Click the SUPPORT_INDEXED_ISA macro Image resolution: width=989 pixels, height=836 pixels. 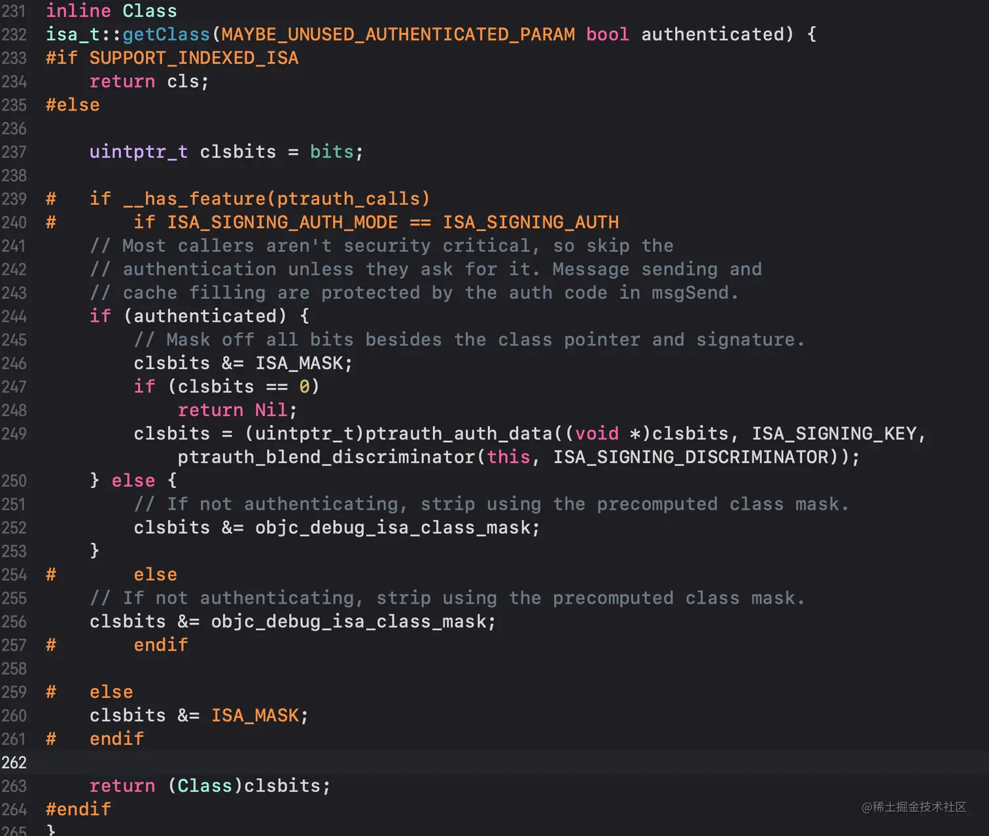(x=194, y=58)
